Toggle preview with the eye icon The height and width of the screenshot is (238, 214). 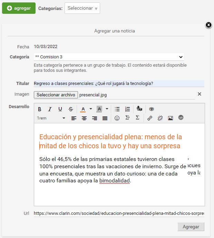pos(151,109)
